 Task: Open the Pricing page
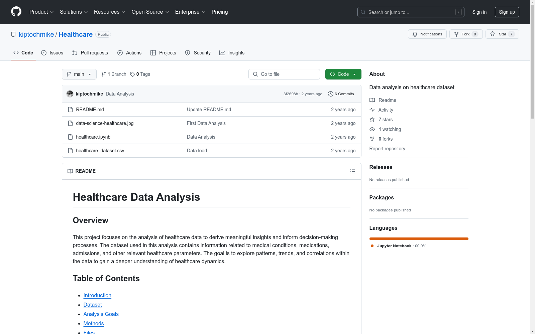pos(220,12)
